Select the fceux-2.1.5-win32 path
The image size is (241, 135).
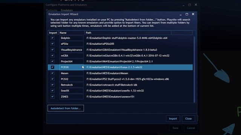tap(114, 67)
